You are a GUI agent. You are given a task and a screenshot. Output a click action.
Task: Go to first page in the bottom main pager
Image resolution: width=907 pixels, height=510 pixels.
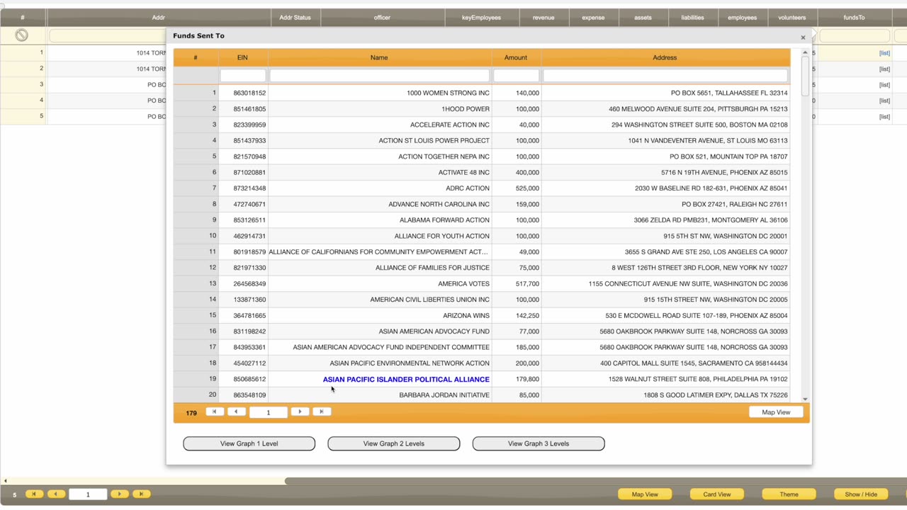click(x=34, y=494)
